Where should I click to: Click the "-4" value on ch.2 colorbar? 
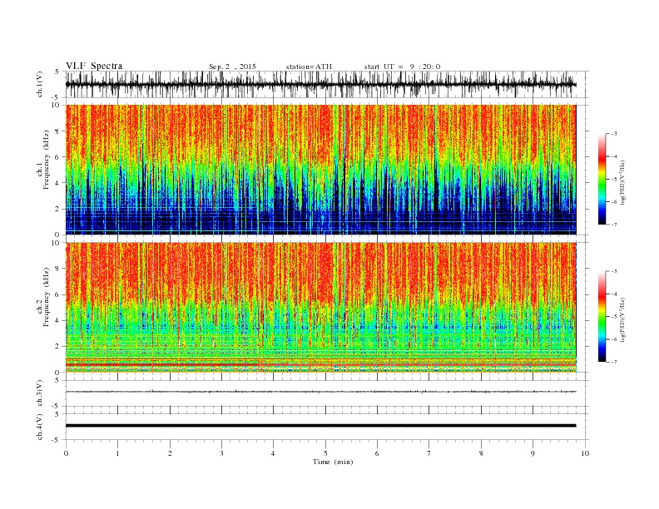pyautogui.click(x=614, y=294)
